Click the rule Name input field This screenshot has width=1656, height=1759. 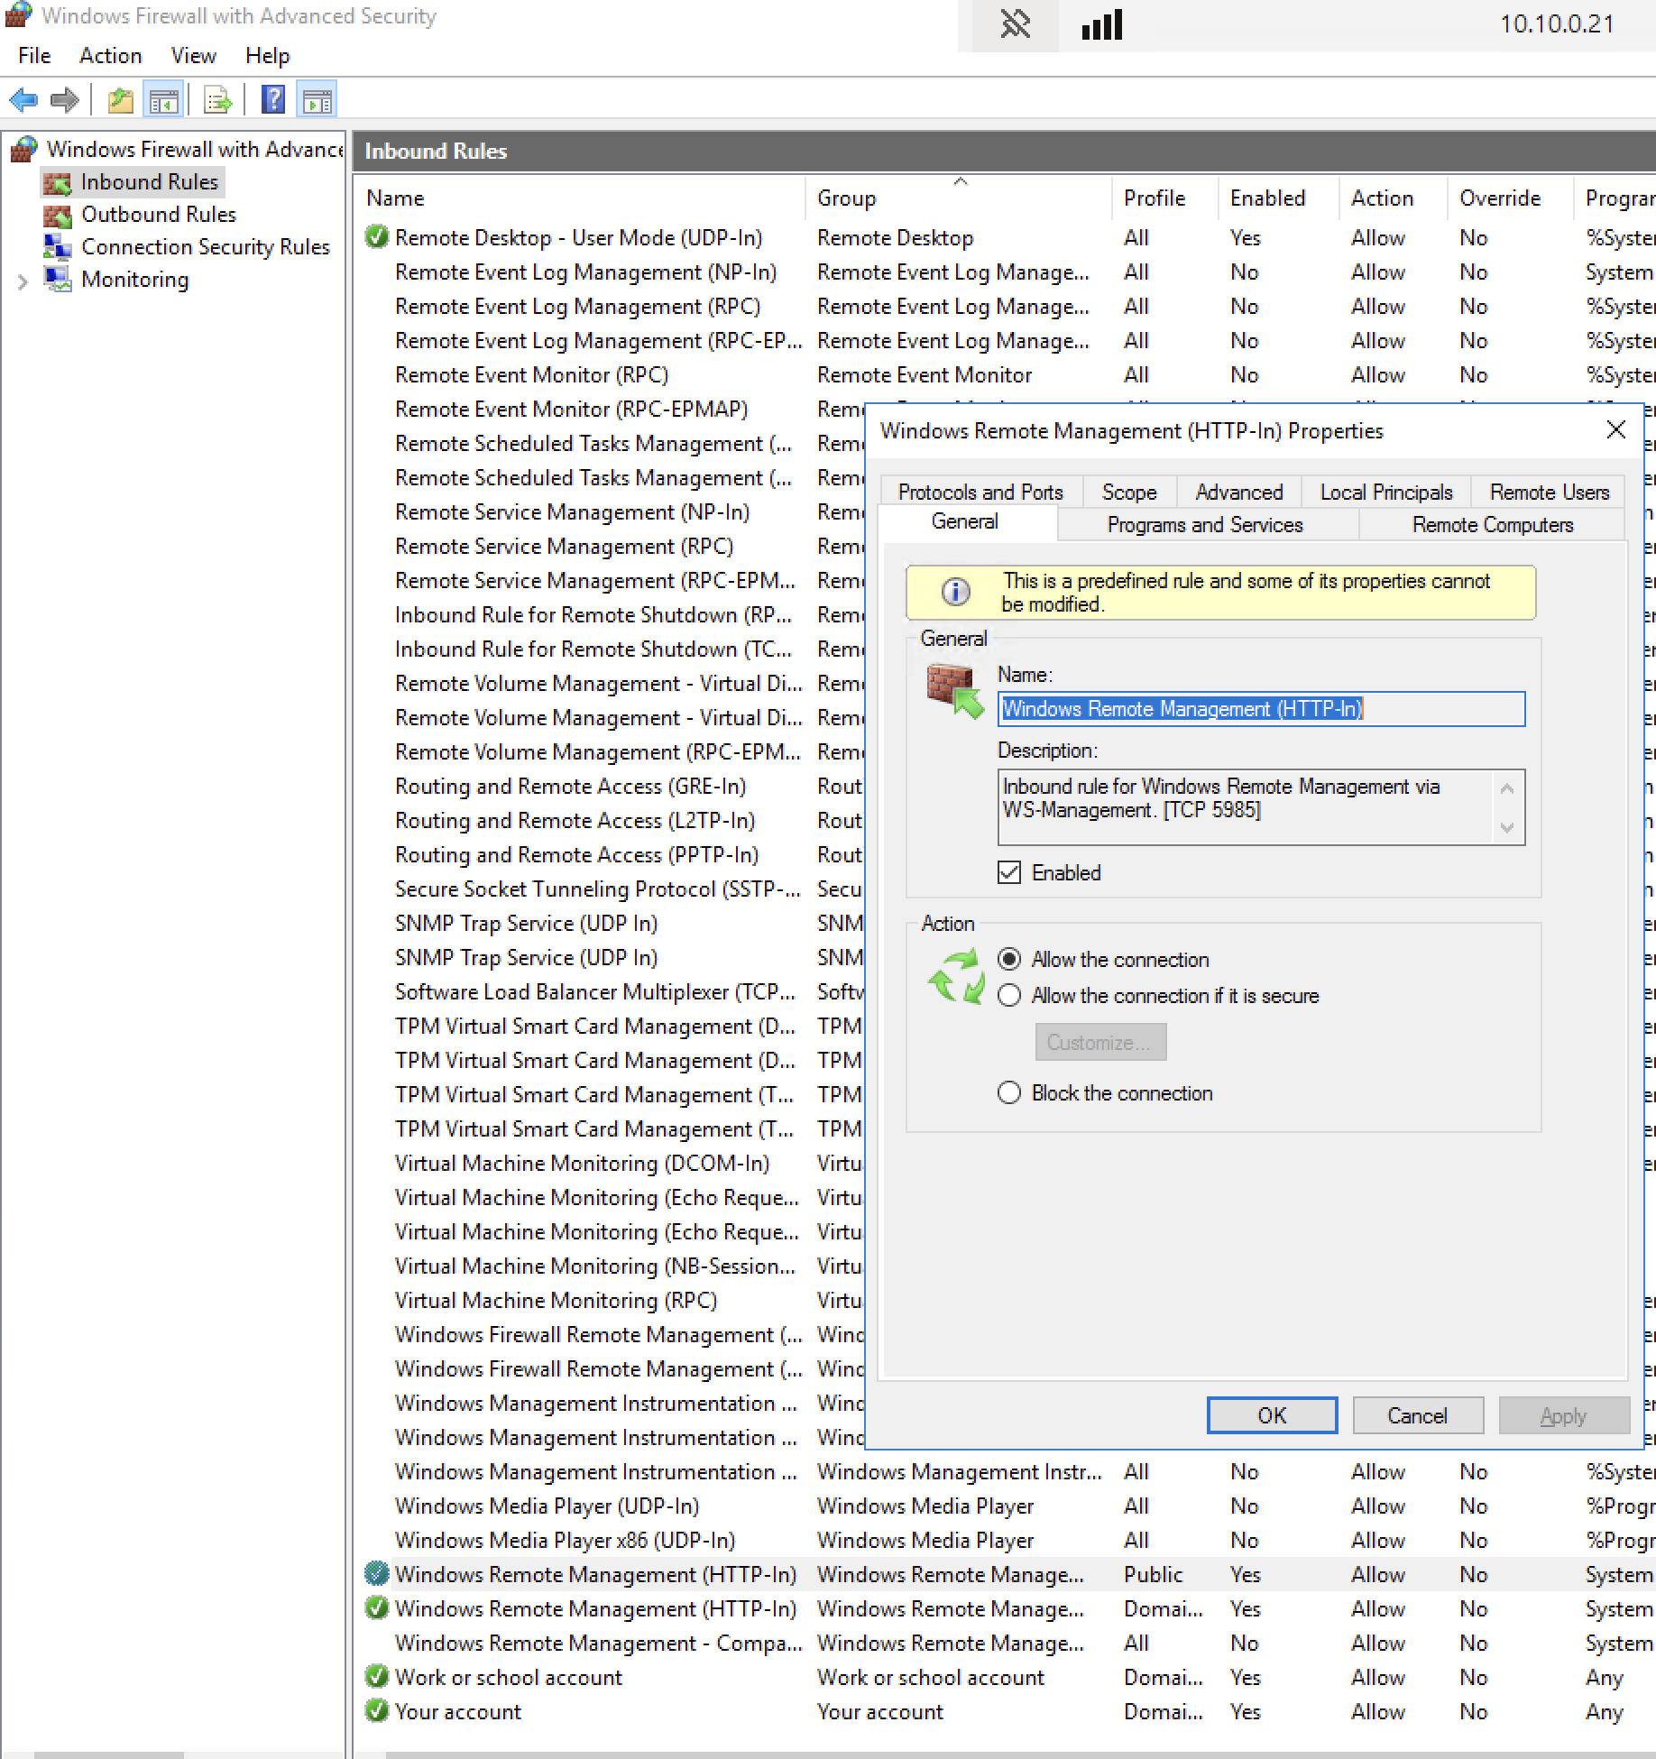click(x=1261, y=708)
